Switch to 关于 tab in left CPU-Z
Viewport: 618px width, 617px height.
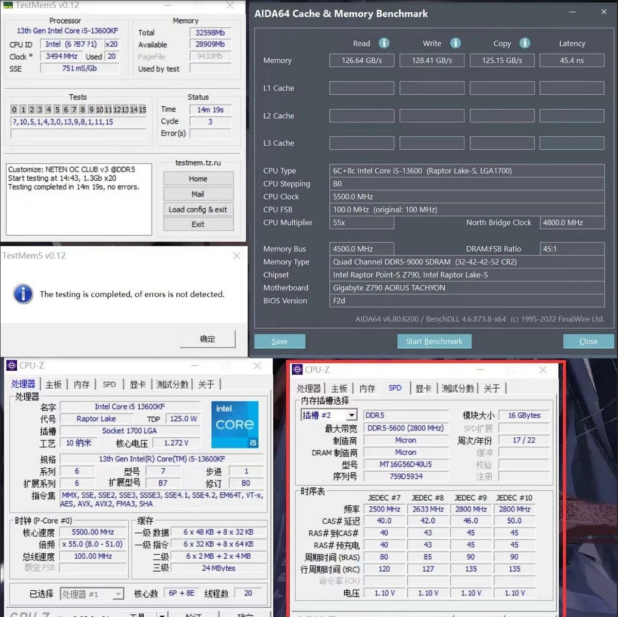(206, 385)
